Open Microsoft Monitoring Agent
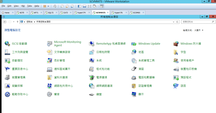216x113 pixels. [x=67, y=44]
